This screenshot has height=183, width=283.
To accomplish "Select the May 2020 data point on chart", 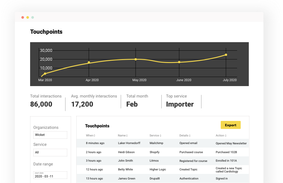I will pyautogui.click(x=136, y=59).
